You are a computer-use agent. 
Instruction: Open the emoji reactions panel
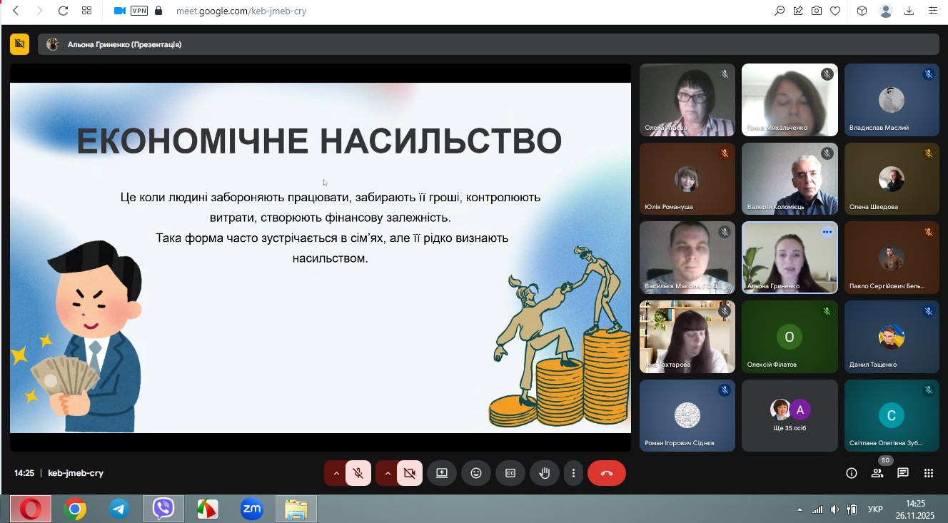475,473
